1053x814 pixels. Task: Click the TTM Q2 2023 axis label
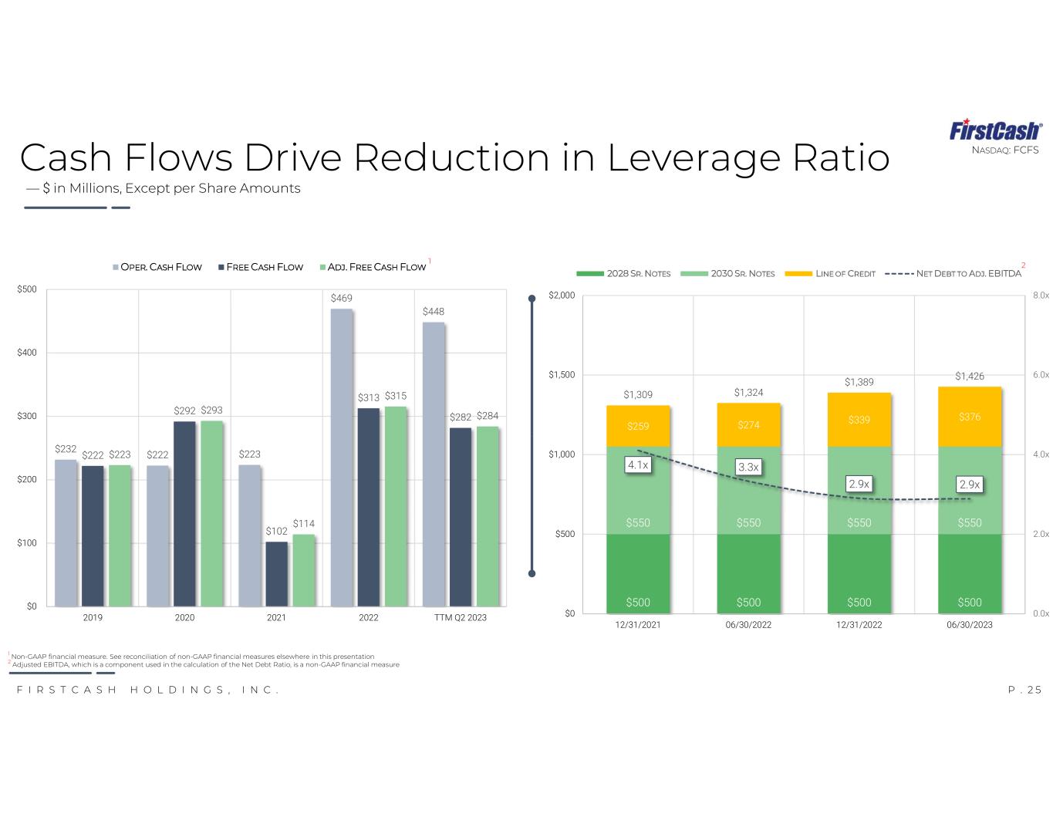pos(460,618)
